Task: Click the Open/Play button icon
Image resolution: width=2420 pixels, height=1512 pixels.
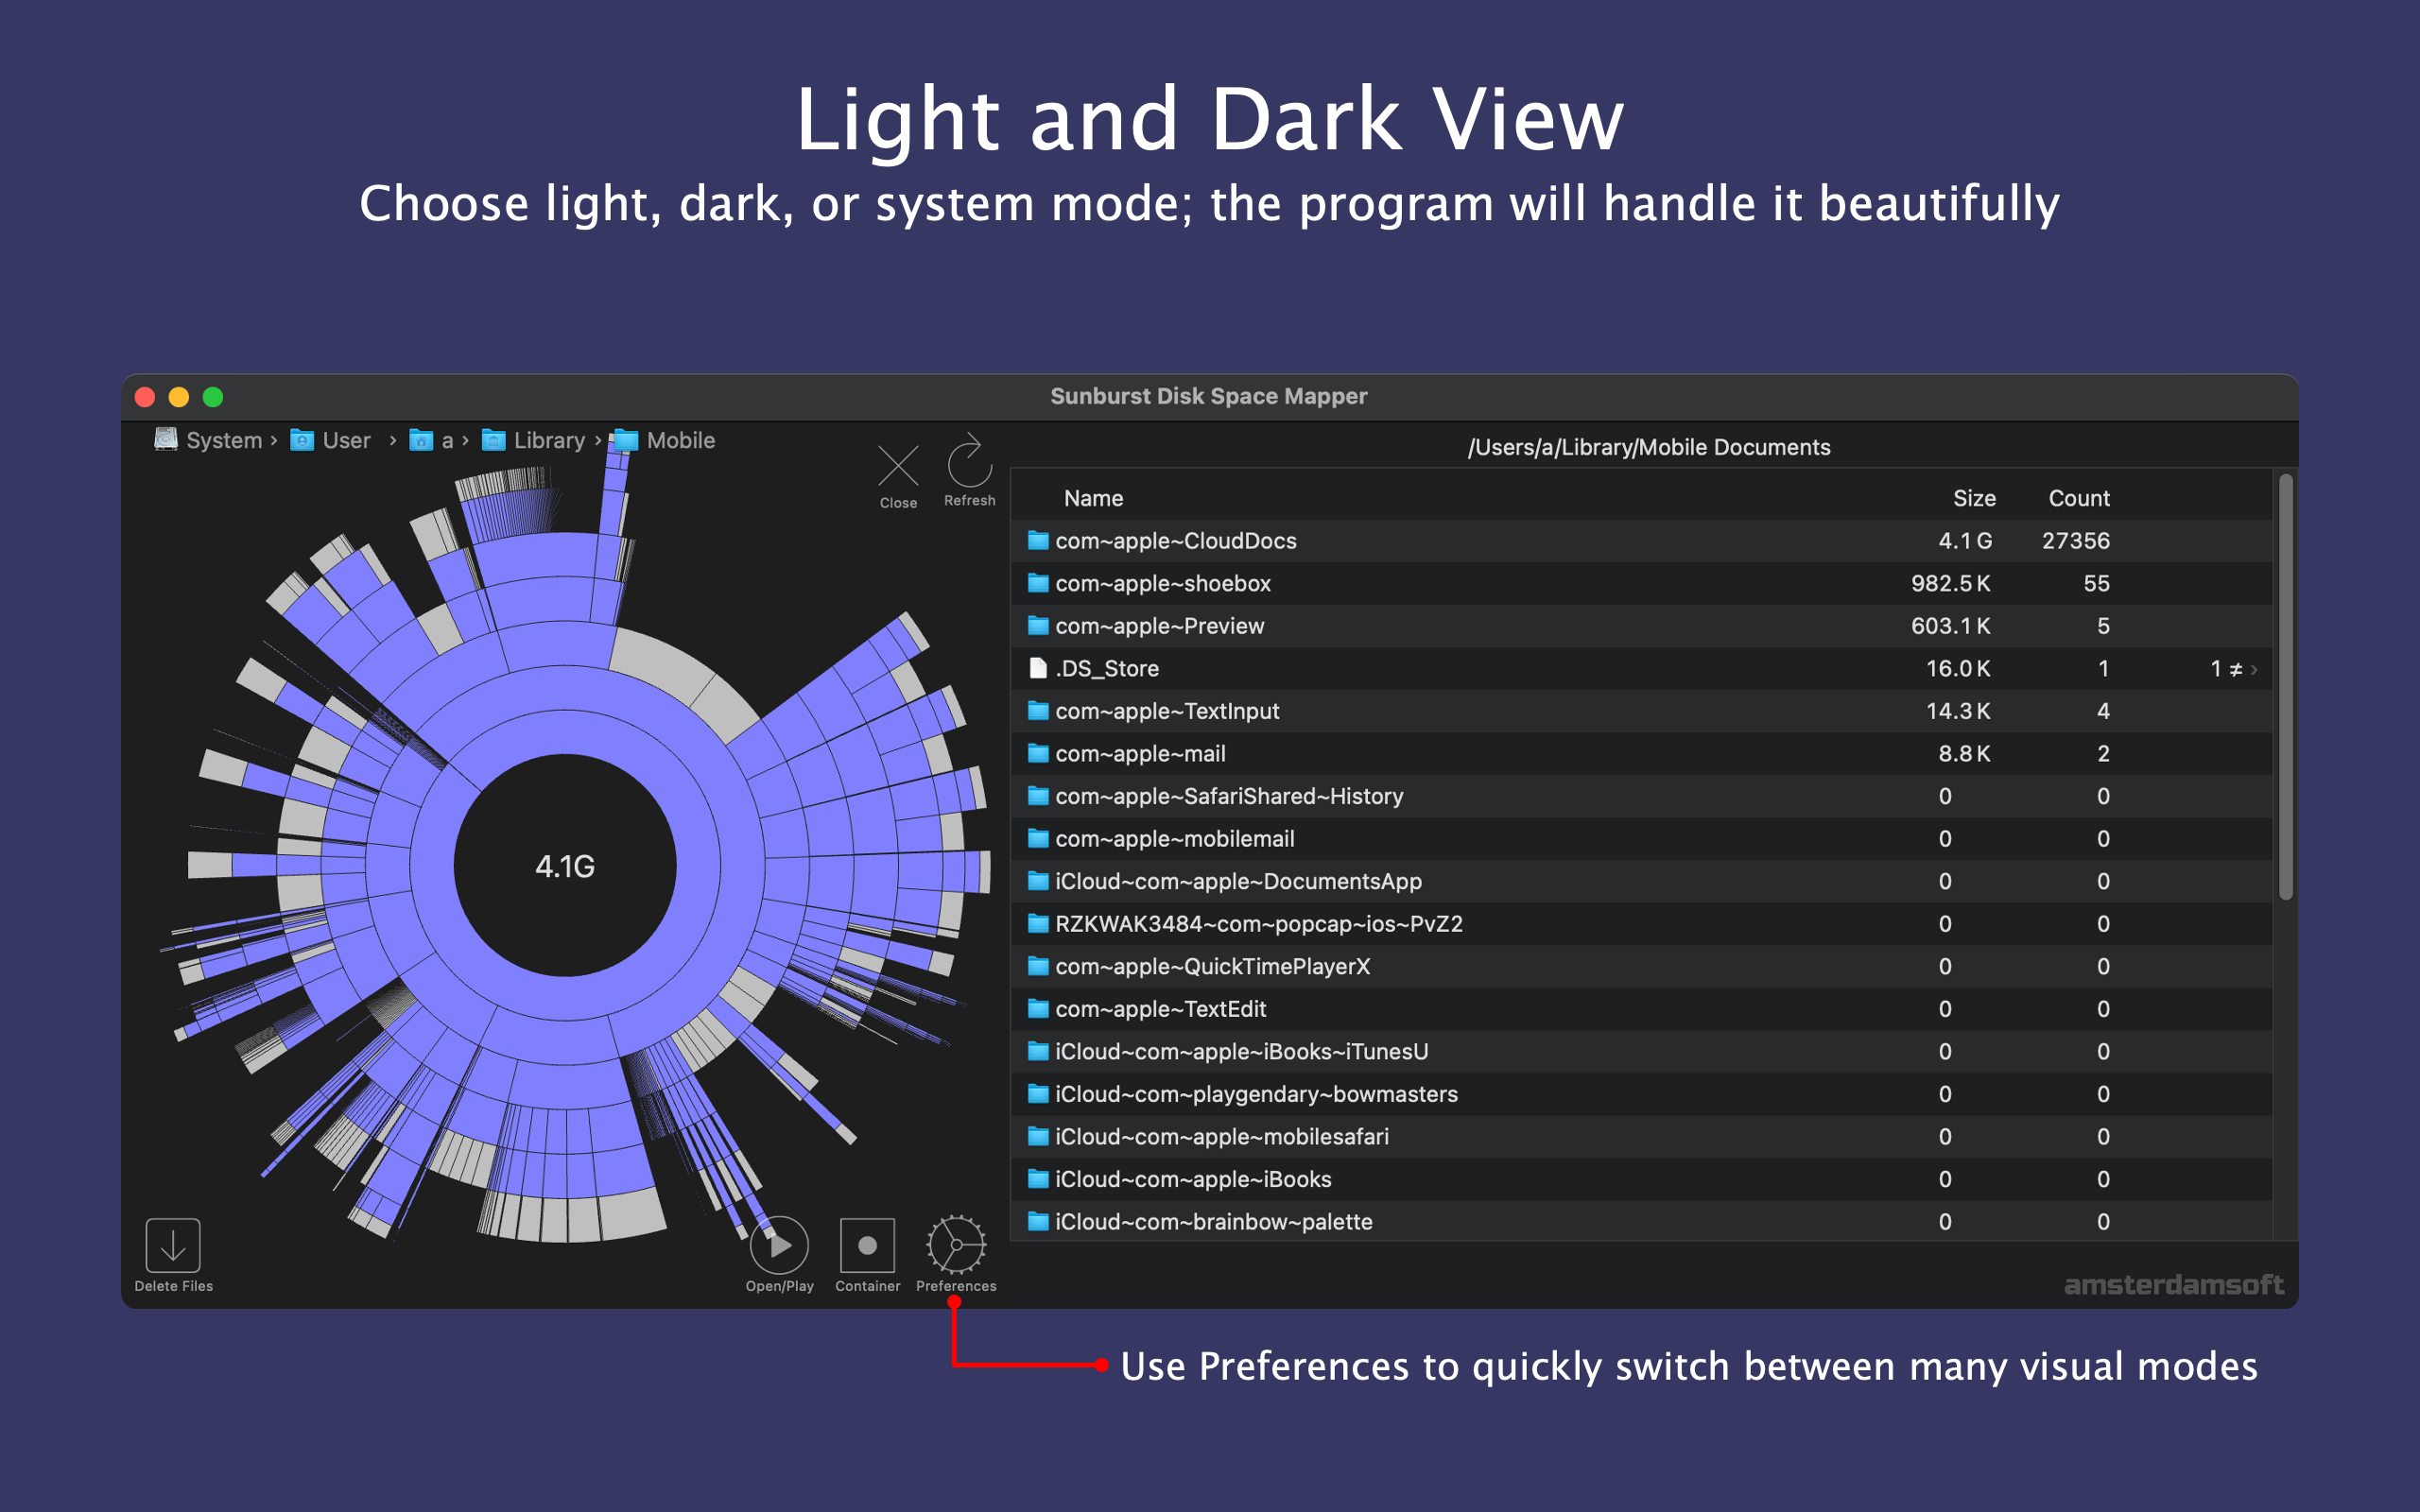Action: pyautogui.click(x=779, y=1245)
